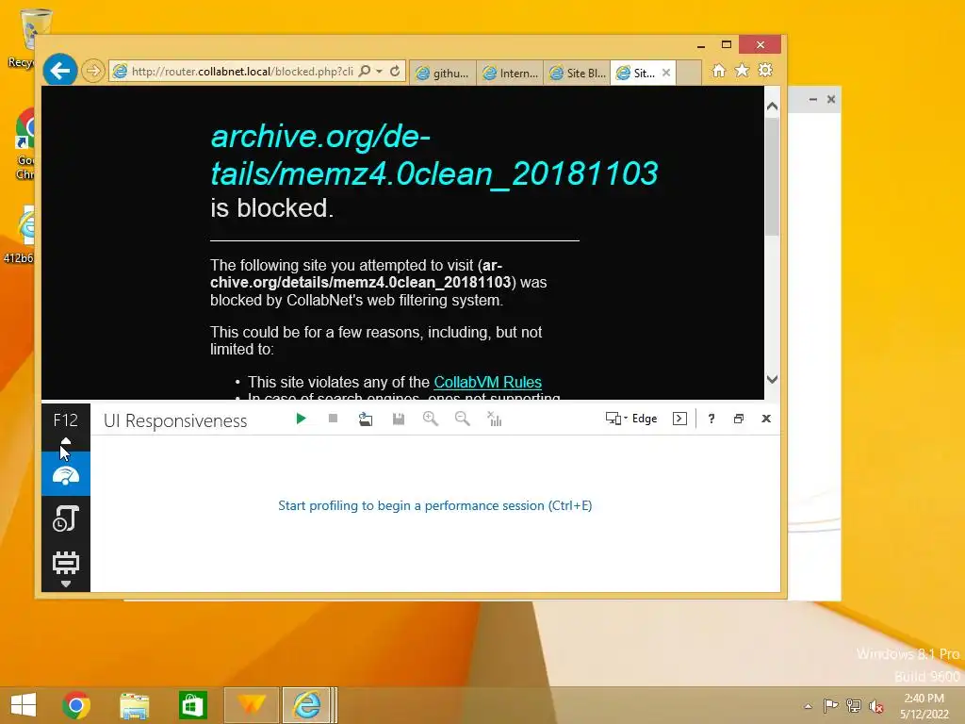Import a profiling session file

(x=366, y=420)
